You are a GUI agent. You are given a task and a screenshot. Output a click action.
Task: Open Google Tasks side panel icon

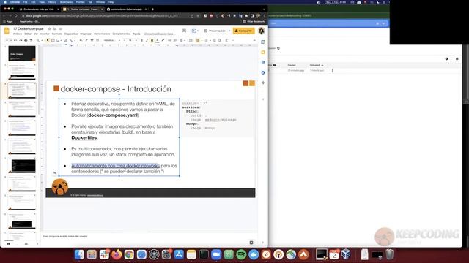tap(263, 62)
